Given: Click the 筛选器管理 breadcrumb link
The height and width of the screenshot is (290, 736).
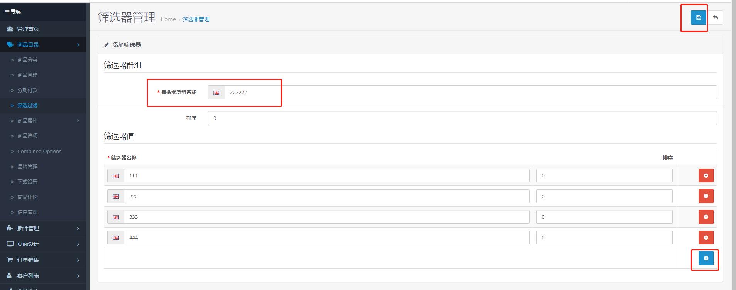Looking at the screenshot, I should point(196,19).
